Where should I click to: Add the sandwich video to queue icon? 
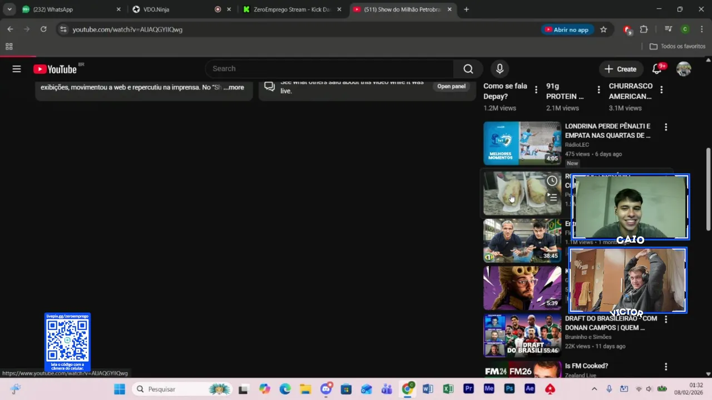[x=552, y=197]
